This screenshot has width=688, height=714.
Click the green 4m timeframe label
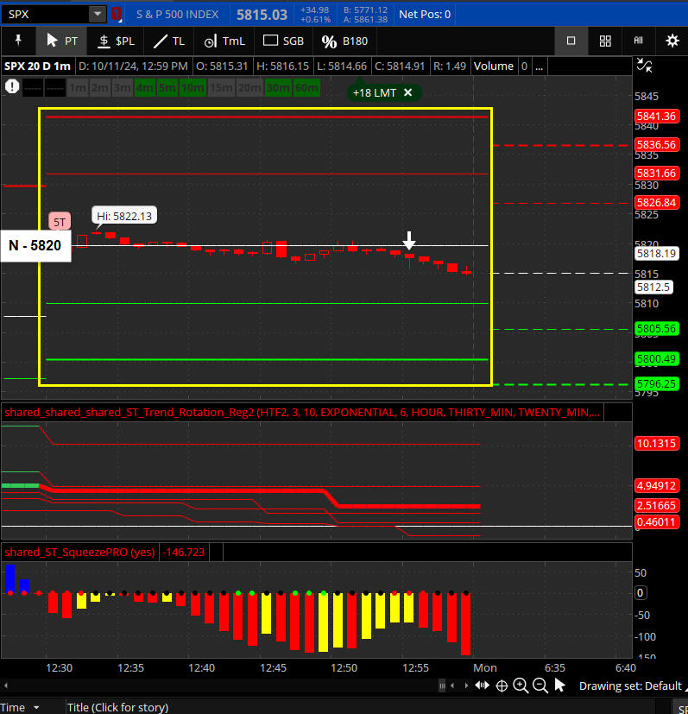click(x=145, y=88)
